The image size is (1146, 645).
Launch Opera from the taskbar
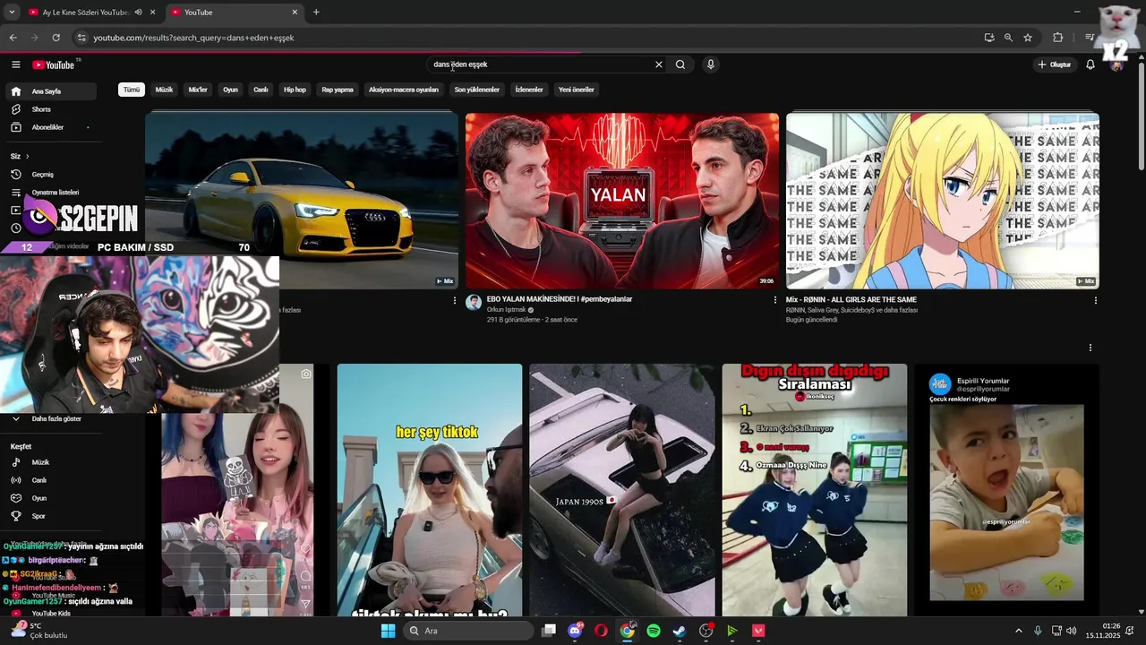[x=601, y=631]
